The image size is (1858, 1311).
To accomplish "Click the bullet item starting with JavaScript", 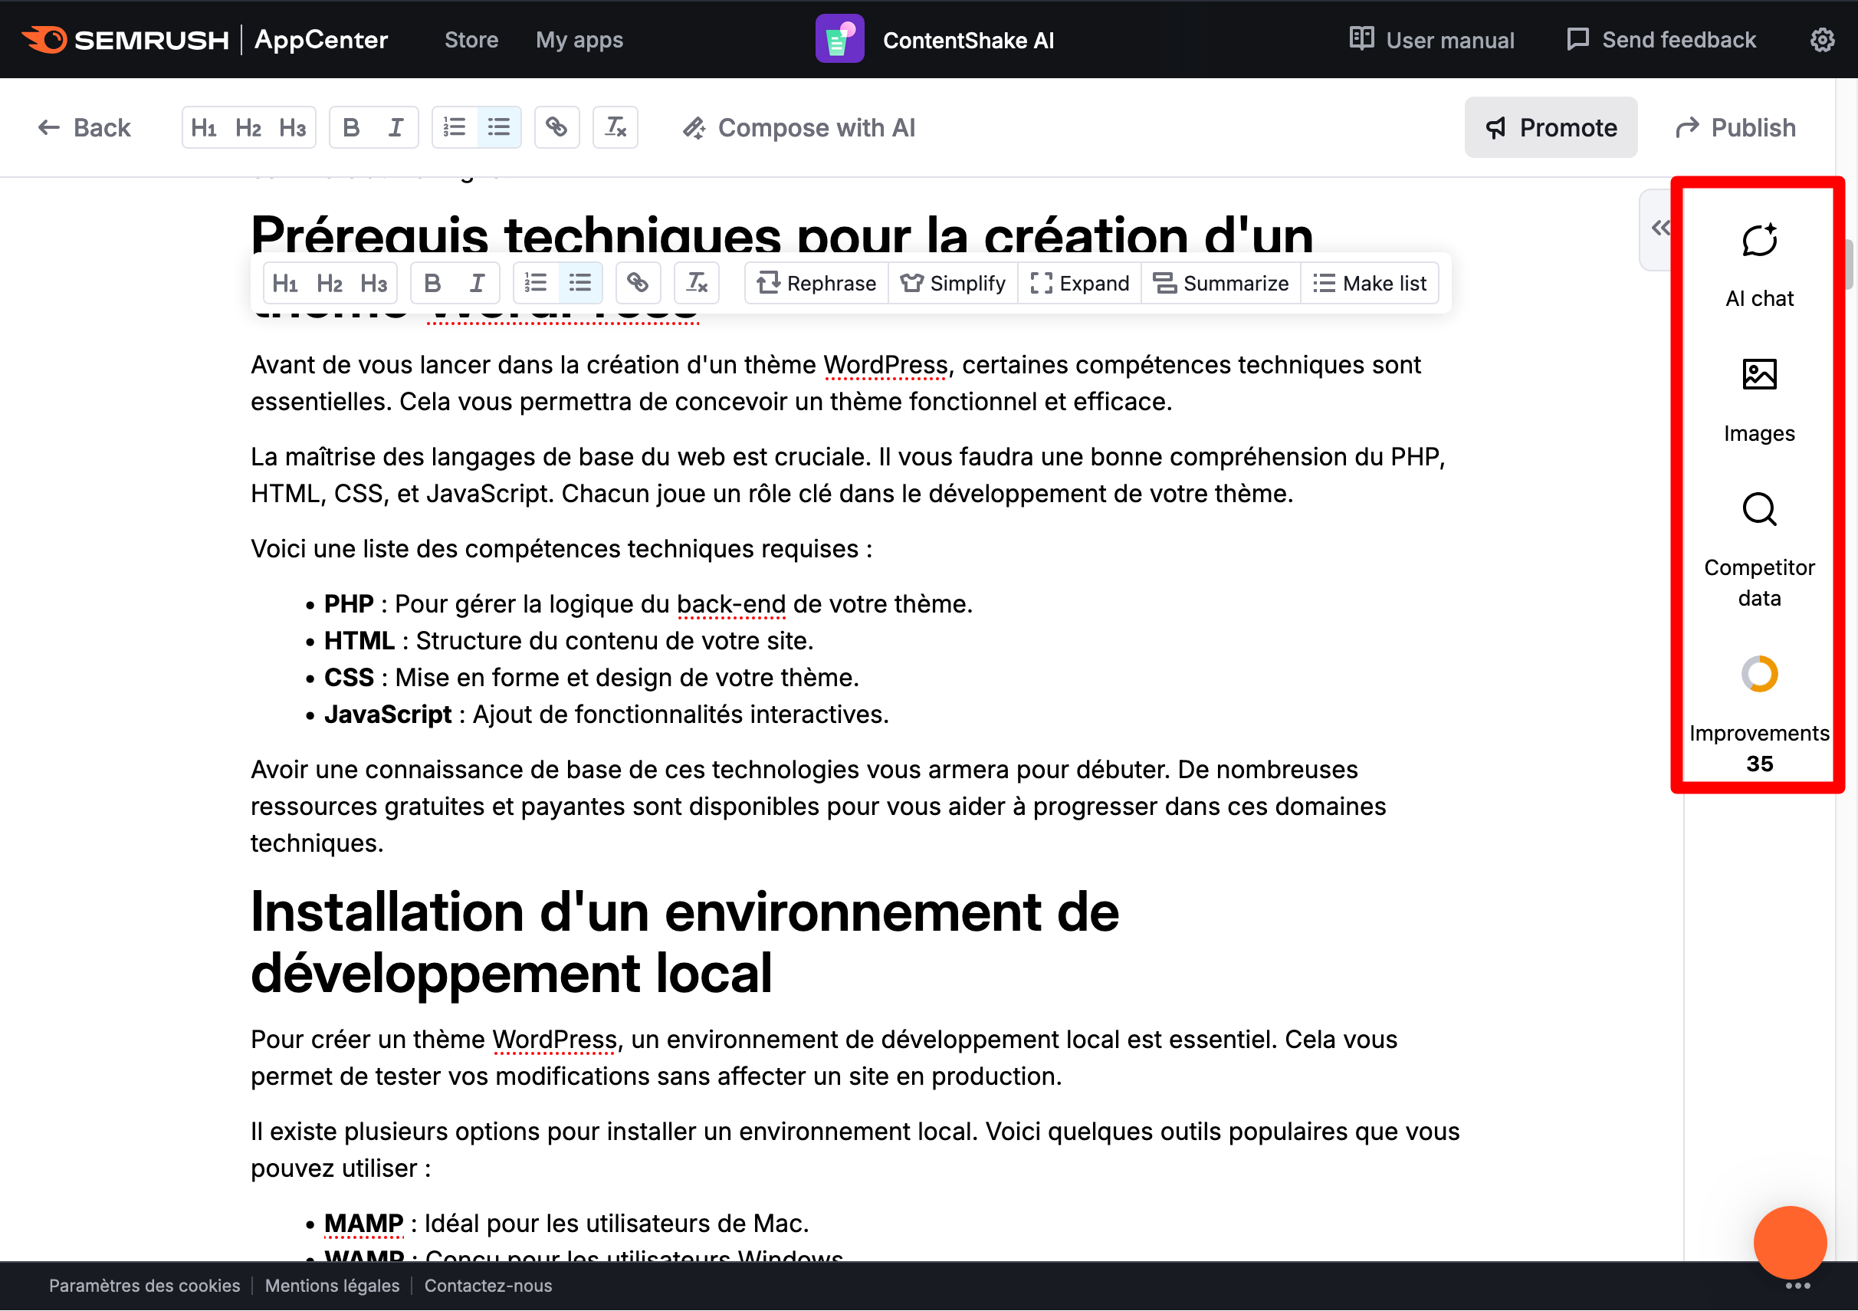I will pyautogui.click(x=606, y=715).
